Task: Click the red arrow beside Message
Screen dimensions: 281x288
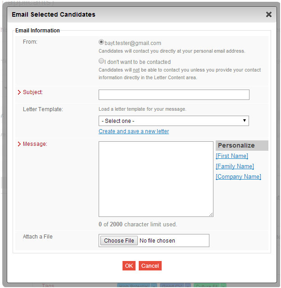Action: (x=19, y=144)
